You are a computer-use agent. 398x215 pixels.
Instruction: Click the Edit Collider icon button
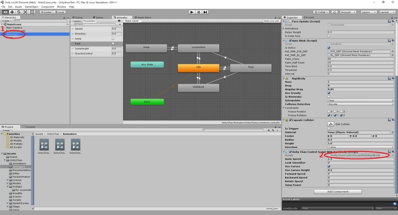tap(330, 124)
